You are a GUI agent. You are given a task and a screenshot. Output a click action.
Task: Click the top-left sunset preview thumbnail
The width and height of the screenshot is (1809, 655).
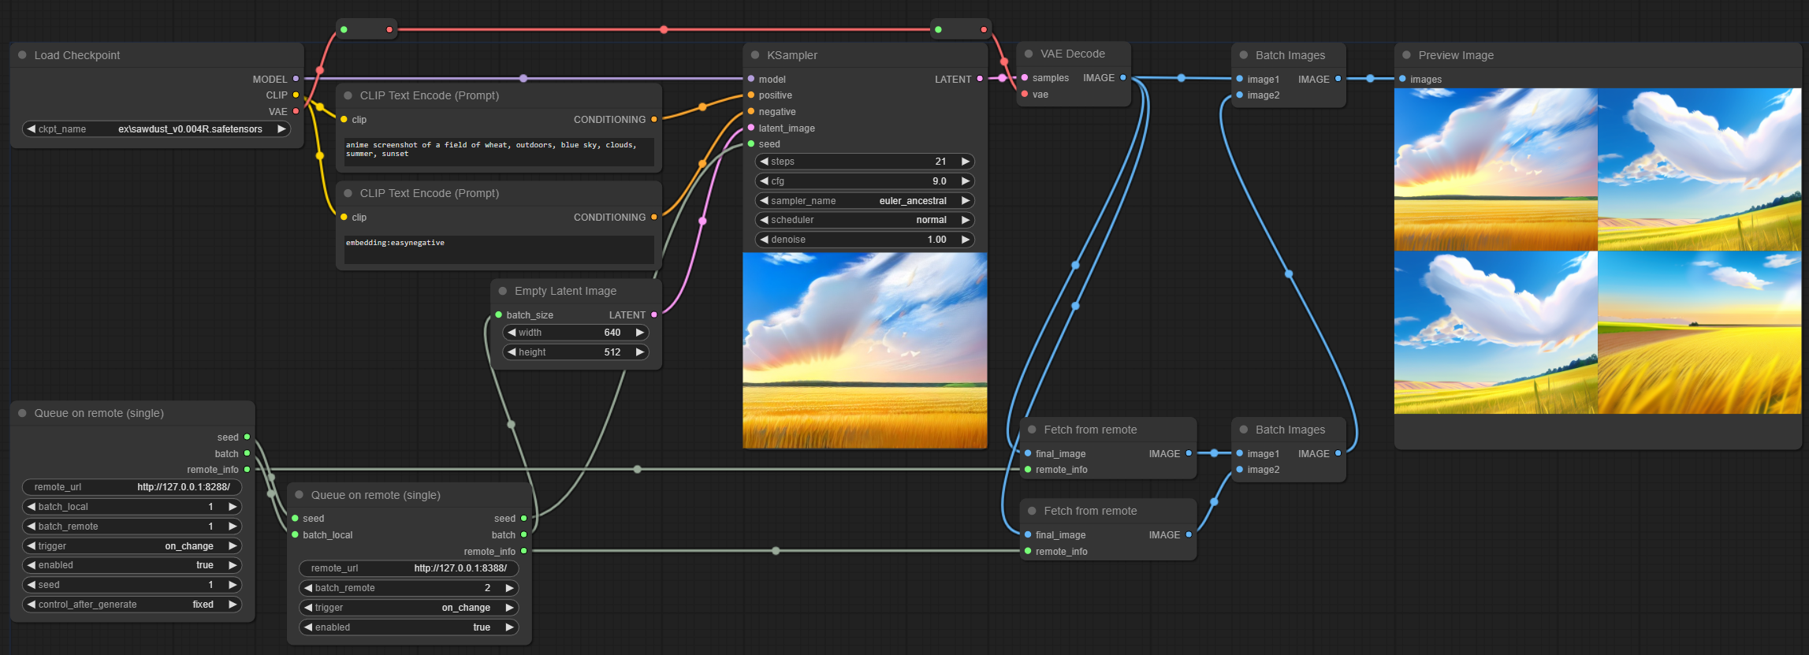point(1495,169)
